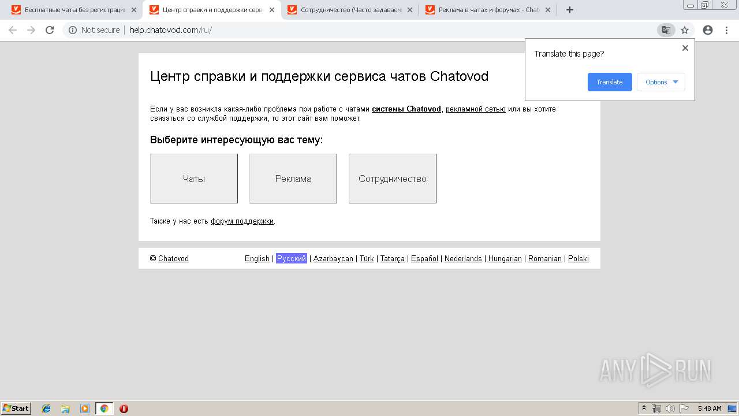
Task: Select the highlighted Русский language
Action: 292,258
